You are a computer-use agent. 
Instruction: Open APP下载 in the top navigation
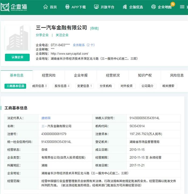79,7
